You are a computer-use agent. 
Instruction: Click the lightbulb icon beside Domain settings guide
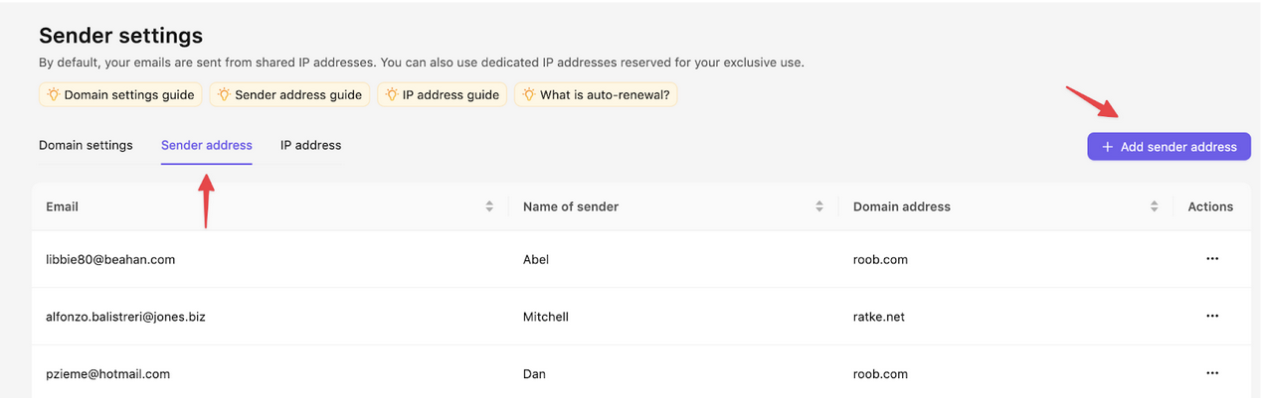click(x=54, y=95)
